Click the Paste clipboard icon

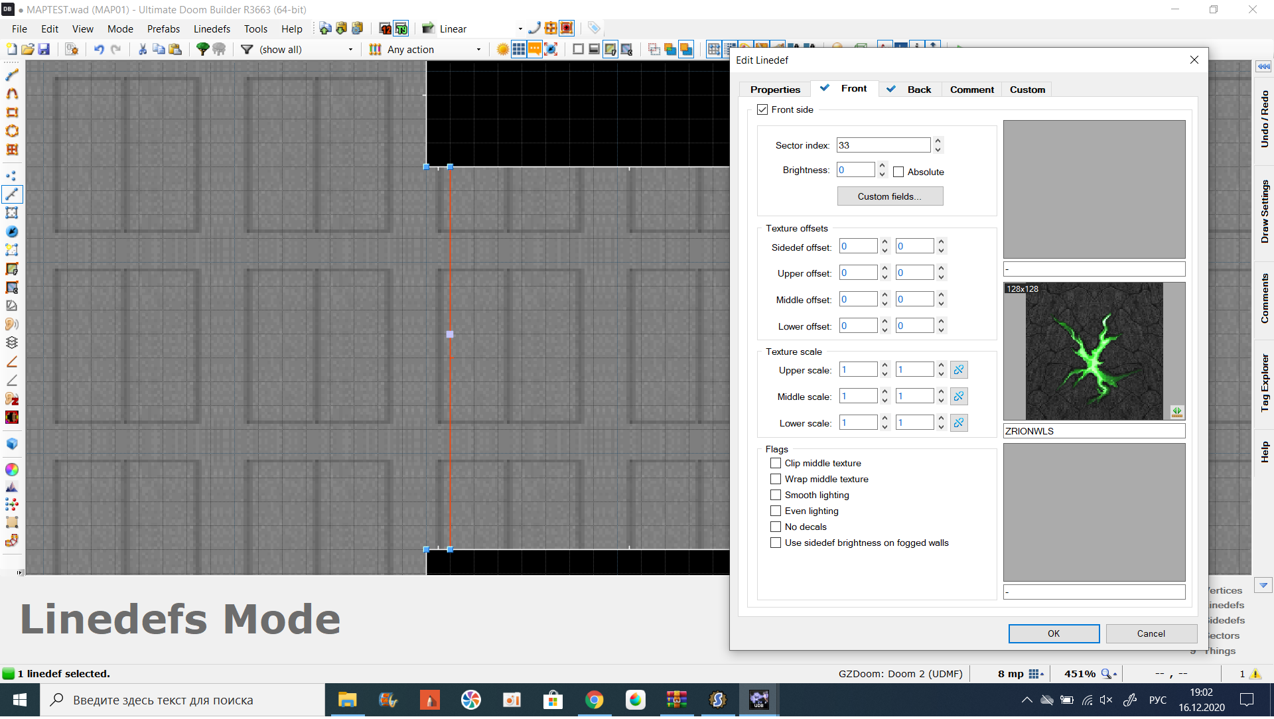175,50
